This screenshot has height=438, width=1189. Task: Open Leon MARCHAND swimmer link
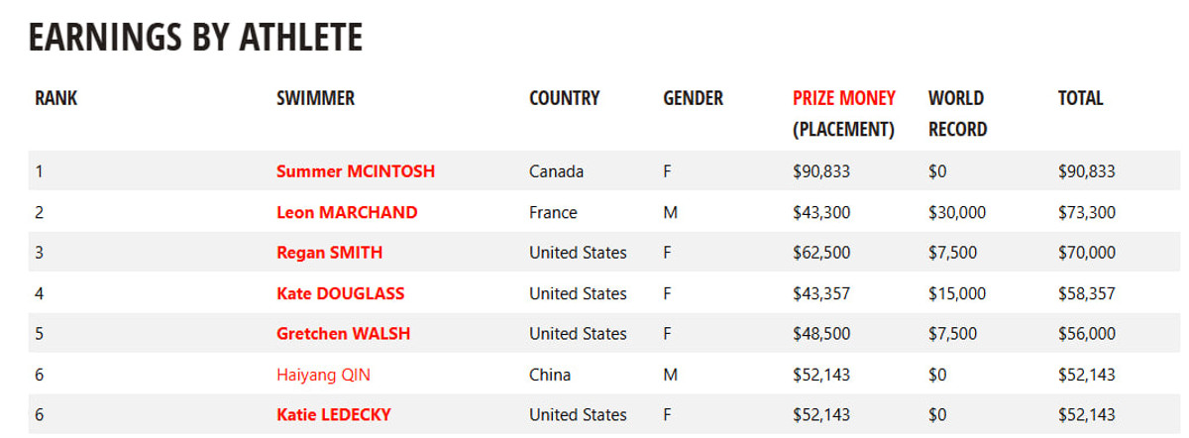click(347, 212)
